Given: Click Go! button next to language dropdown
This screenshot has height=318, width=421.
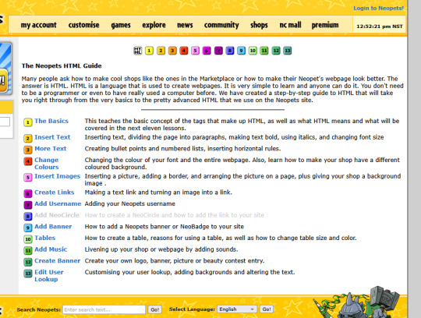Looking at the screenshot, I should [x=267, y=309].
